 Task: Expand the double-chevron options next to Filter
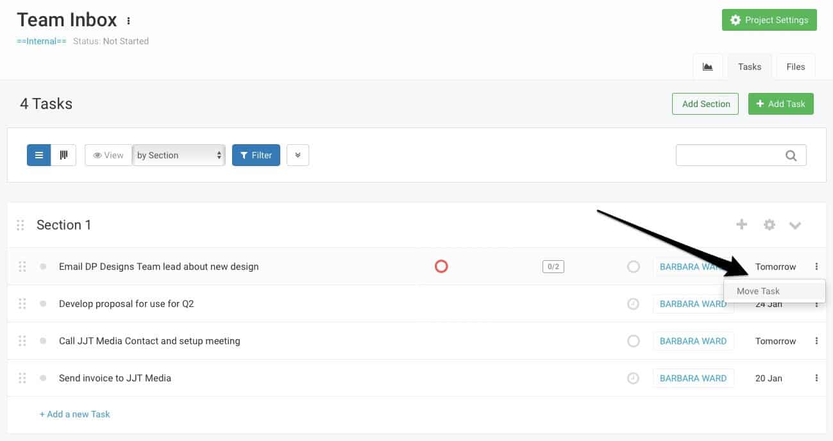pyautogui.click(x=298, y=154)
